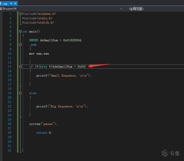Collapse the else block

[x=20, y=93]
